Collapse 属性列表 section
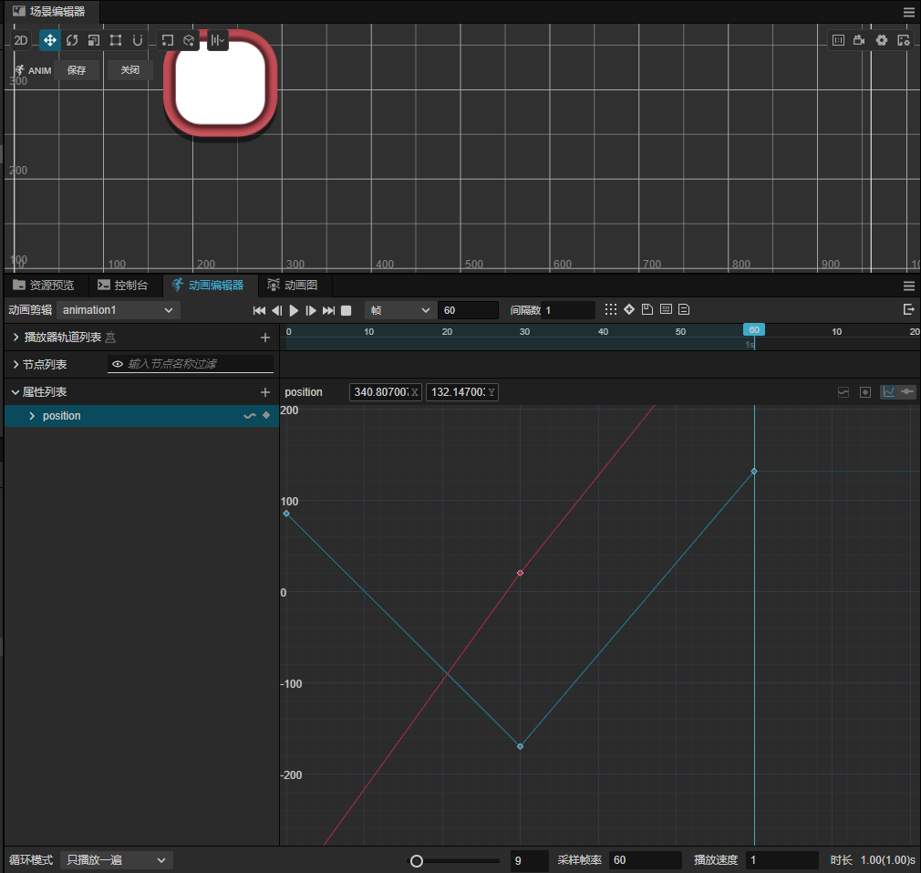This screenshot has width=921, height=873. click(16, 392)
